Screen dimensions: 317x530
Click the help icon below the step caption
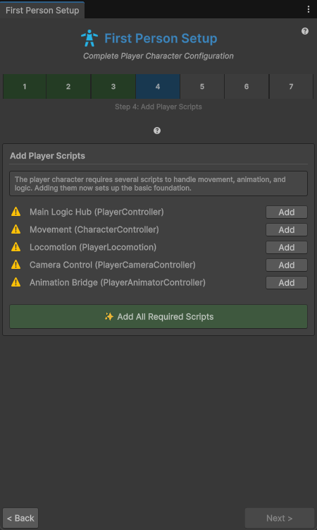157,131
